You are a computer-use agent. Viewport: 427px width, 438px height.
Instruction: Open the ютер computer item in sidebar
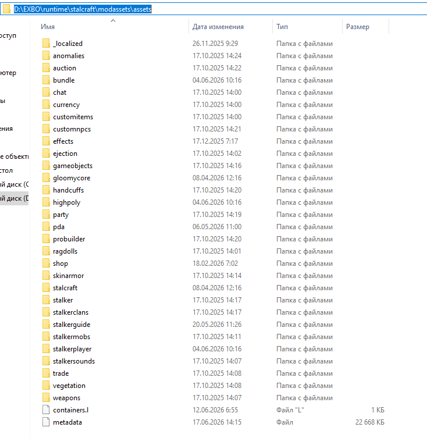(8, 73)
